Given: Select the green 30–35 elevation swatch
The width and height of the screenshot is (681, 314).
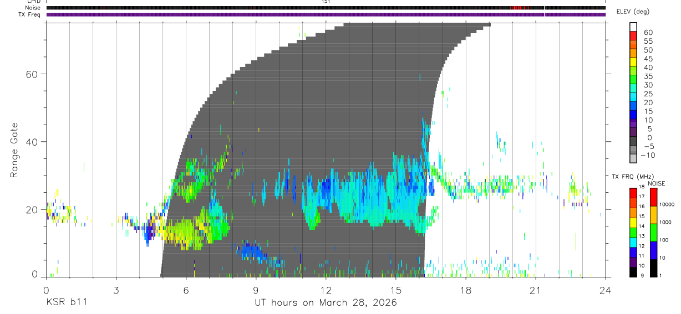Looking at the screenshot, I should (x=633, y=80).
